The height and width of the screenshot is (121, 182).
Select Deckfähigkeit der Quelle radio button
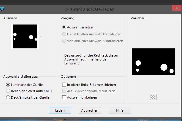(8, 97)
